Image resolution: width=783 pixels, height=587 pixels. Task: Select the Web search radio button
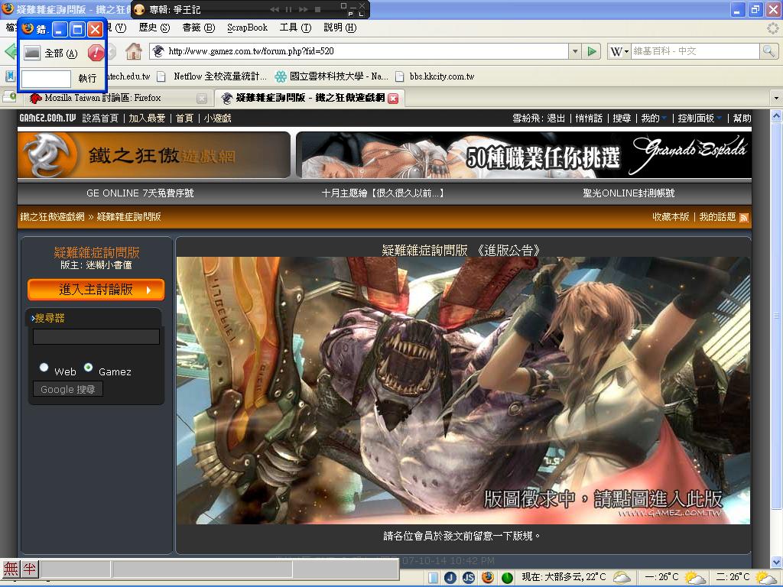click(x=44, y=368)
